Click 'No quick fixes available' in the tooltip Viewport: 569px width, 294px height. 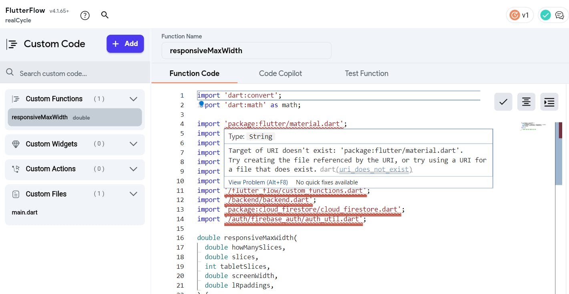click(x=327, y=182)
